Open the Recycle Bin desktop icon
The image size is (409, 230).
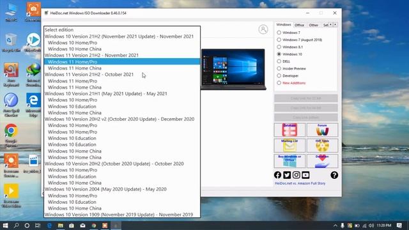pyautogui.click(x=11, y=43)
